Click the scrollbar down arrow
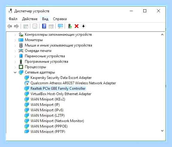Viewport: 172px width, 147px height. pyautogui.click(x=162, y=131)
